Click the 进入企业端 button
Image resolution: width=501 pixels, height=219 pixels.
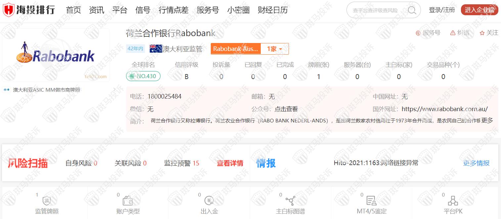coord(479,10)
